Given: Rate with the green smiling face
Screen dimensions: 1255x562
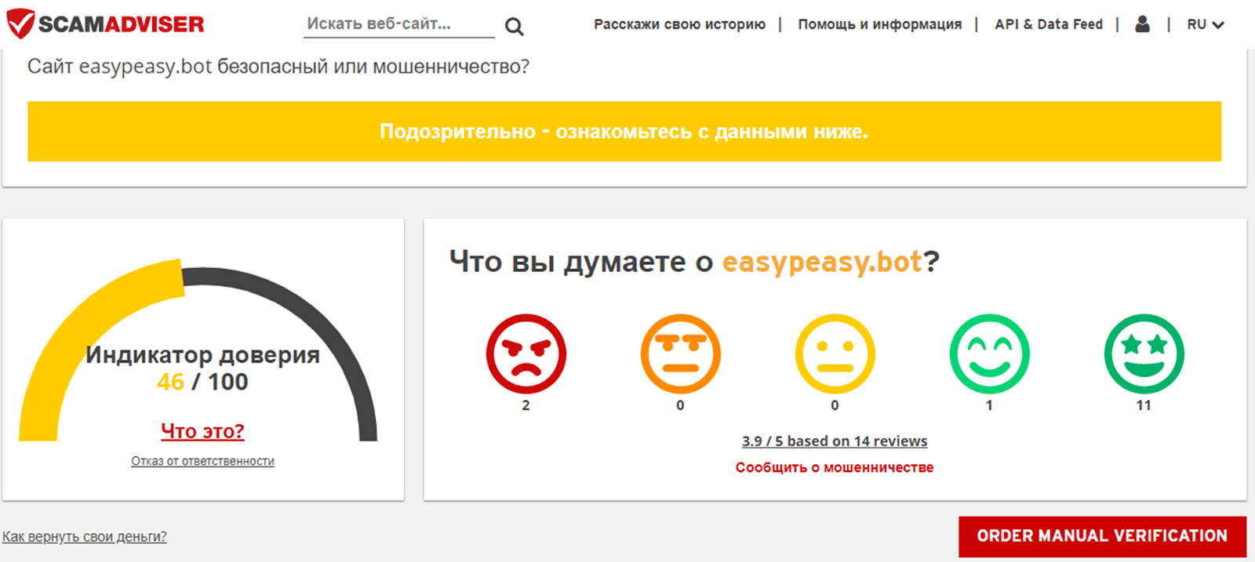Looking at the screenshot, I should pyautogui.click(x=989, y=354).
